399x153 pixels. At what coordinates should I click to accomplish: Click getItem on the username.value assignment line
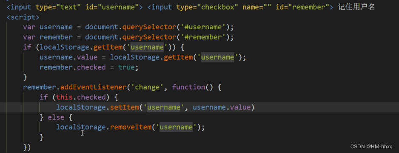[x=178, y=57]
